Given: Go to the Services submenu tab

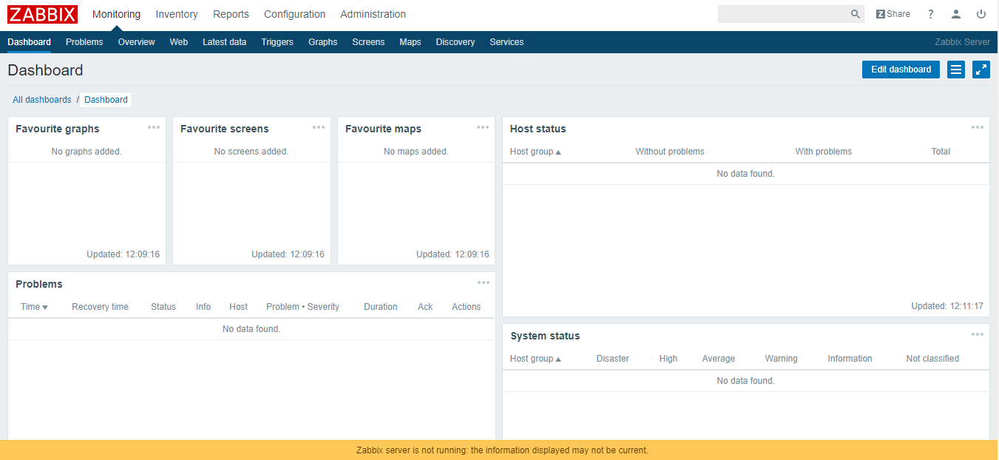Looking at the screenshot, I should [507, 42].
